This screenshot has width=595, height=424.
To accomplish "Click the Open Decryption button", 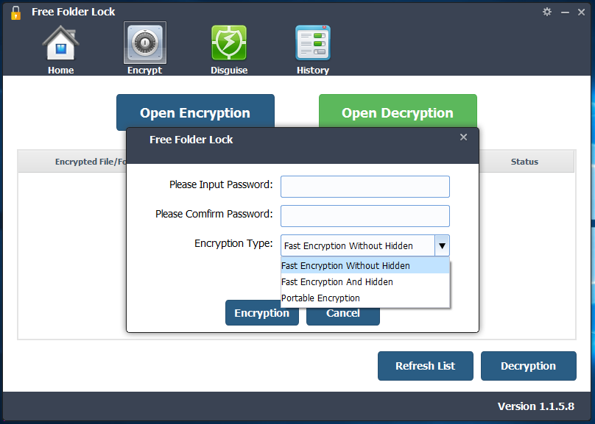I will 398,111.
